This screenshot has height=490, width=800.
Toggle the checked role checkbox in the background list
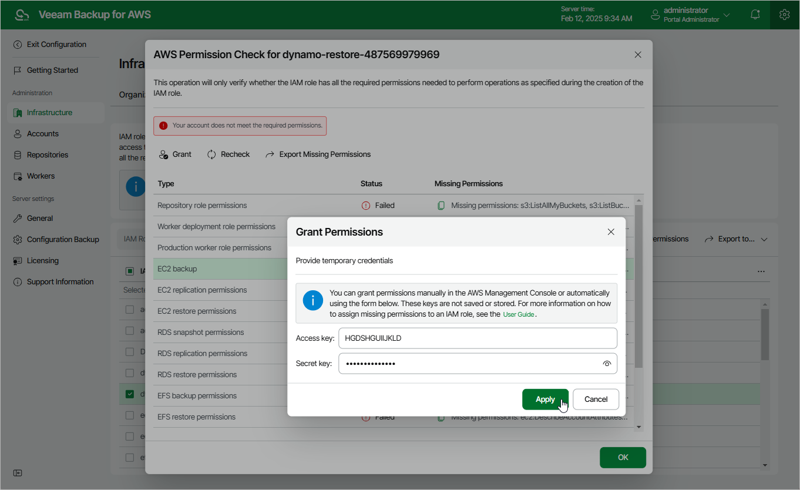[130, 394]
